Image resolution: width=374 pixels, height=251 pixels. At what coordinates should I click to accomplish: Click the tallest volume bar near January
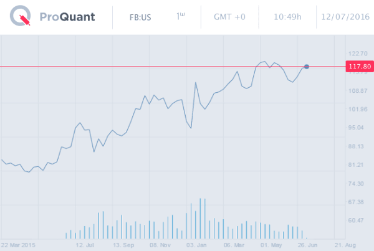click(200, 218)
